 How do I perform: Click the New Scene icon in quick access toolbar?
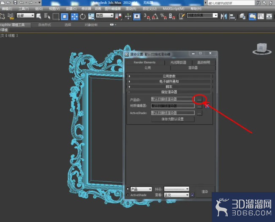coord(3,3)
